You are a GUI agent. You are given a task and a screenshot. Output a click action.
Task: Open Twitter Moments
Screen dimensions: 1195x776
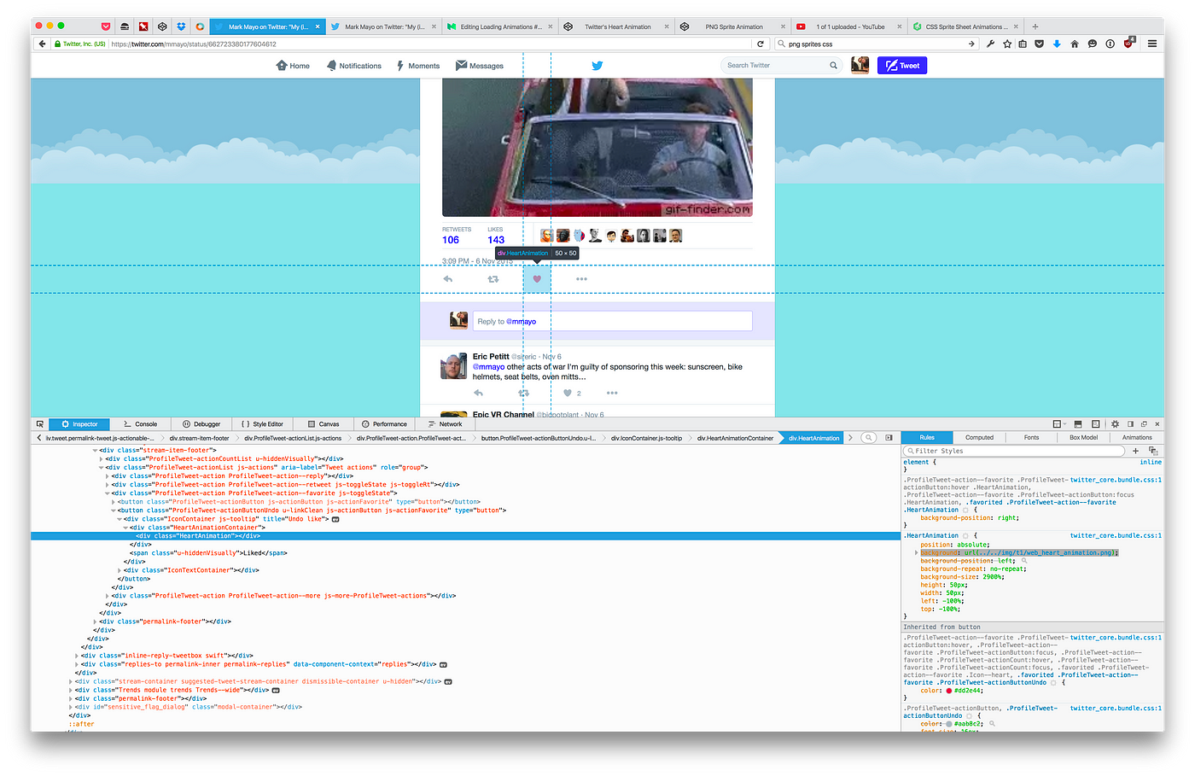pos(418,66)
